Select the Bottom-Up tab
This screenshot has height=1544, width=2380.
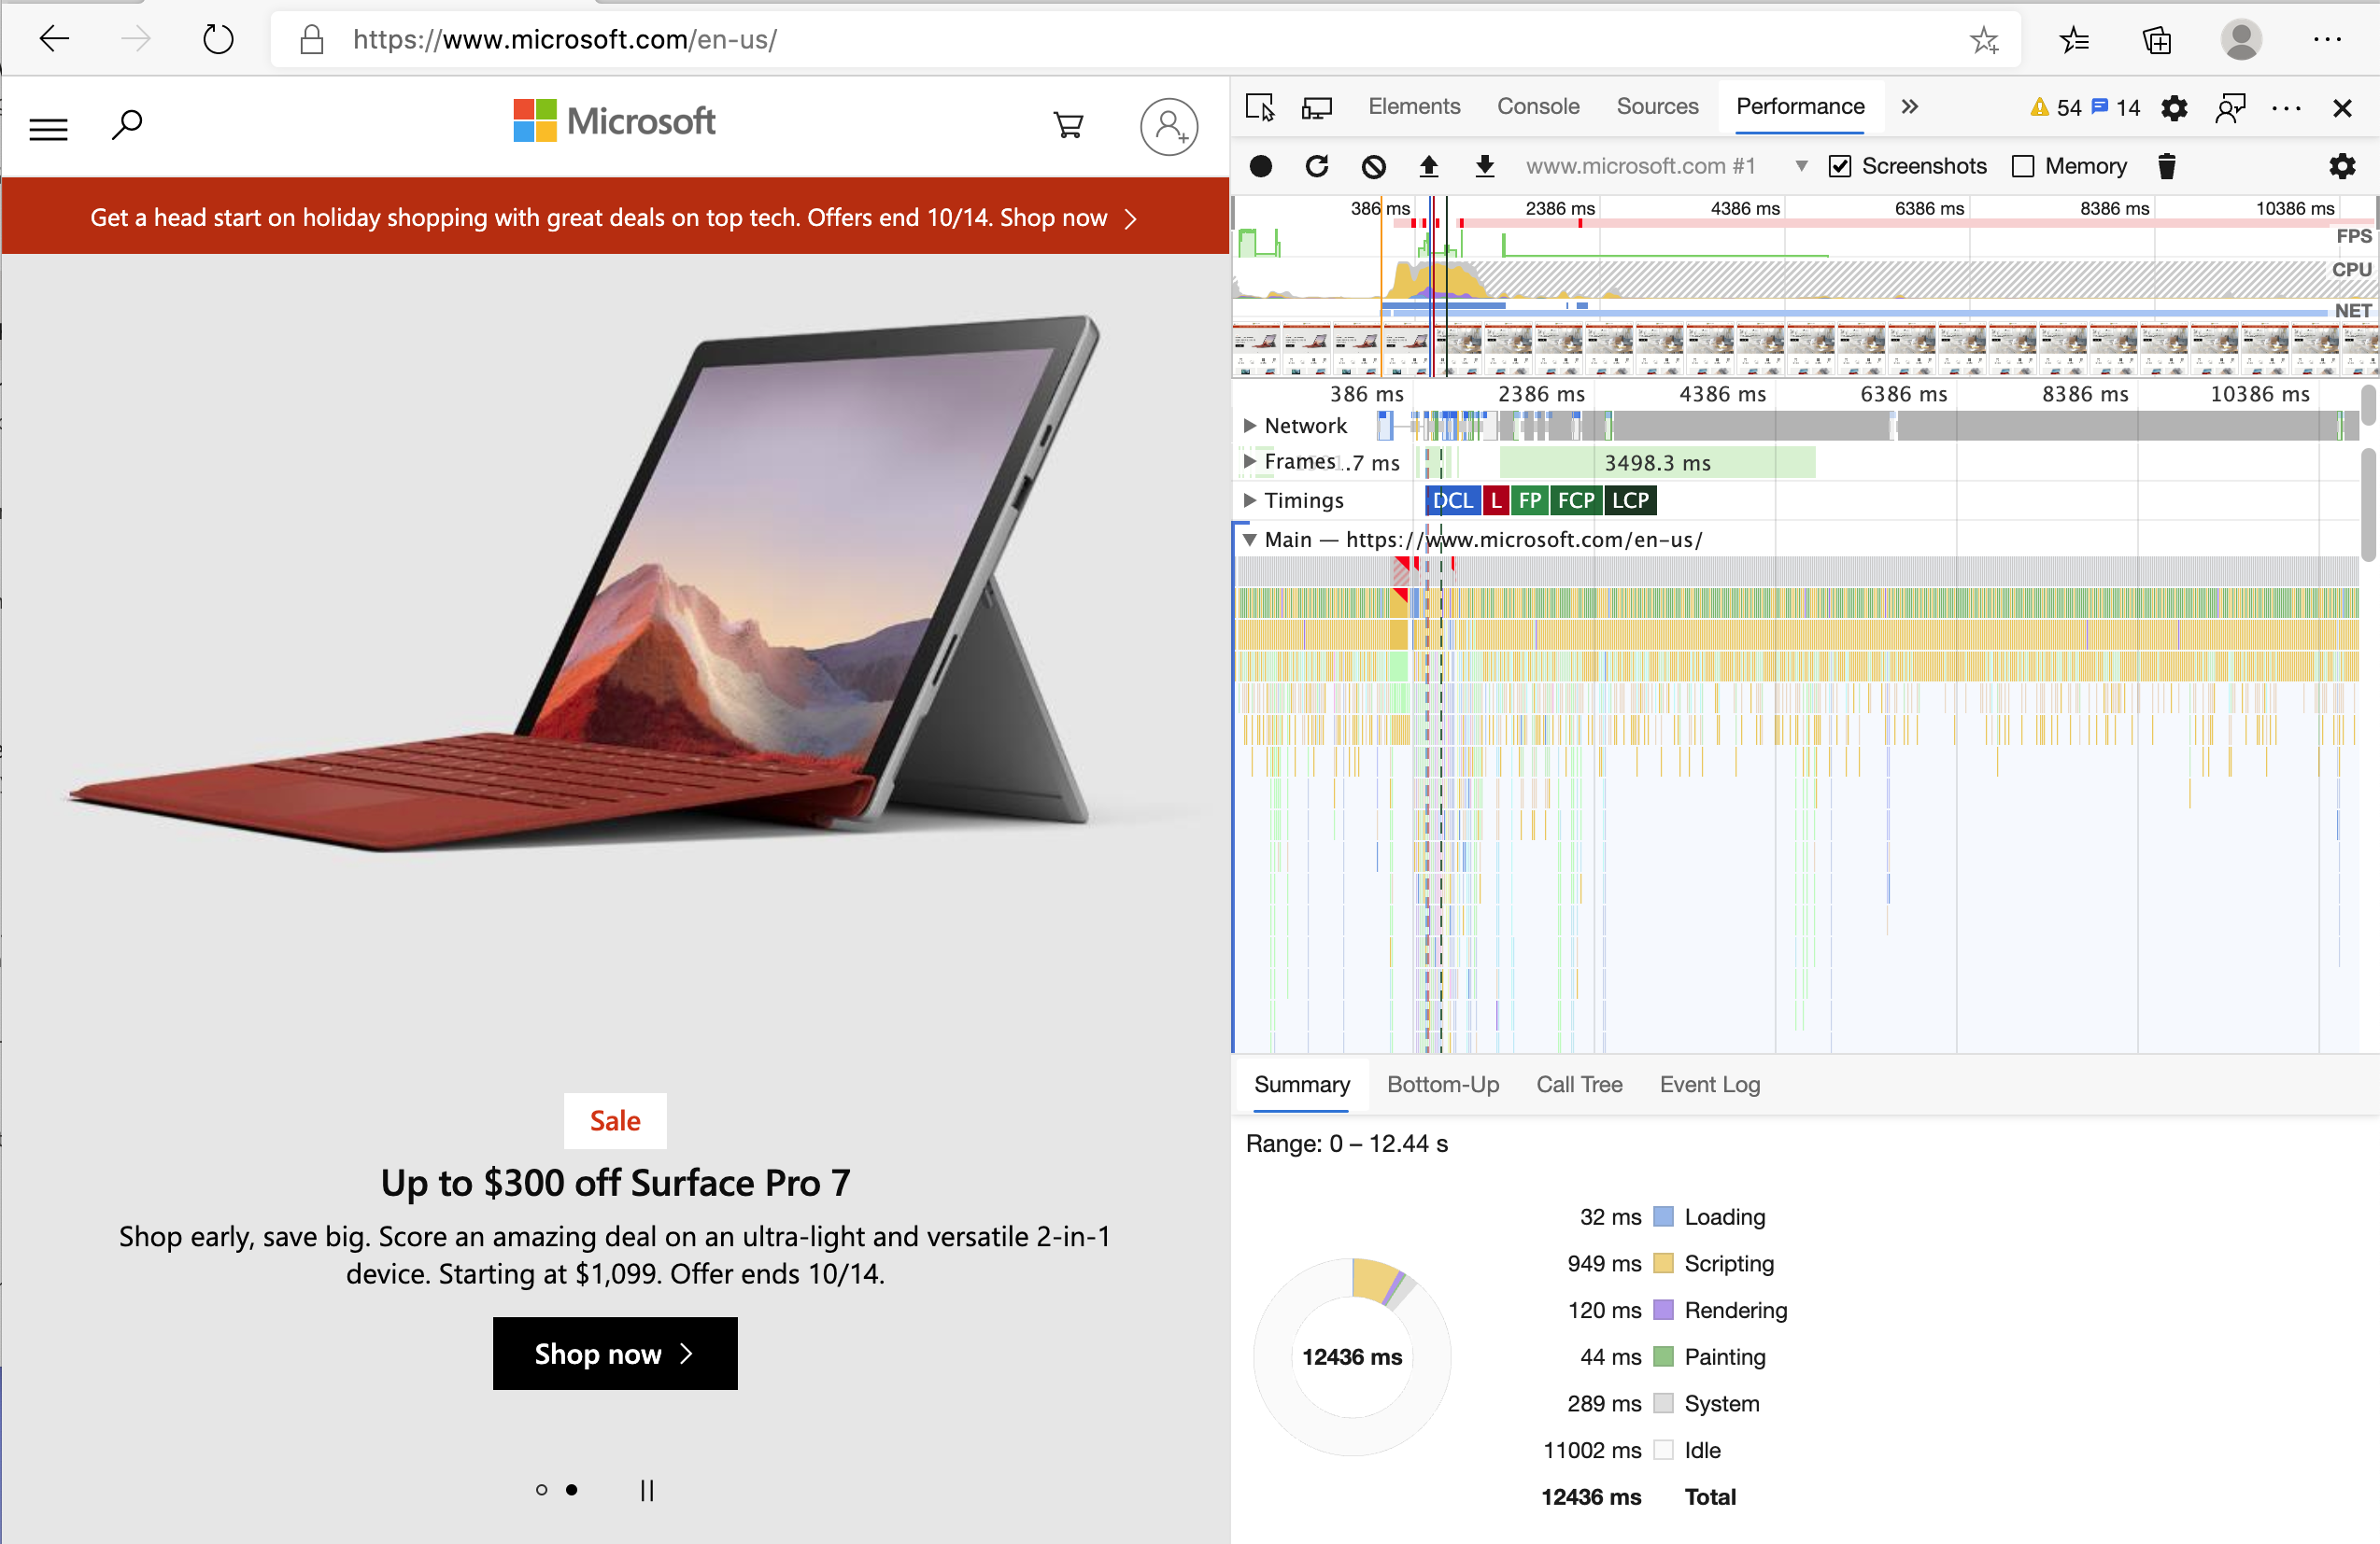pyautogui.click(x=1443, y=1085)
